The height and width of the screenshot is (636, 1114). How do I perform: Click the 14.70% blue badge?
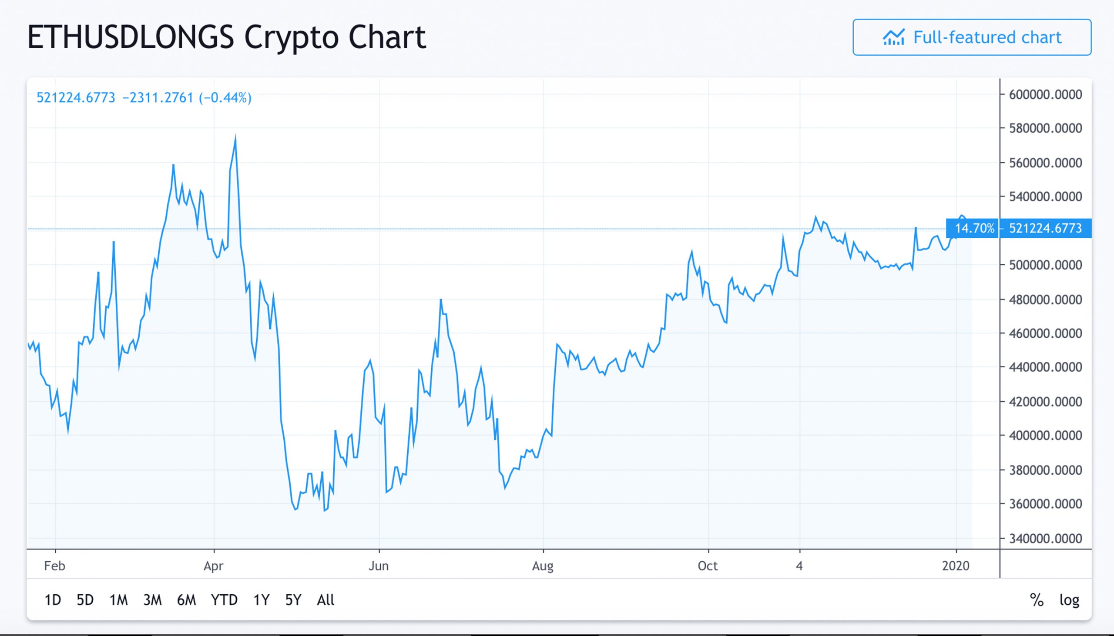974,228
